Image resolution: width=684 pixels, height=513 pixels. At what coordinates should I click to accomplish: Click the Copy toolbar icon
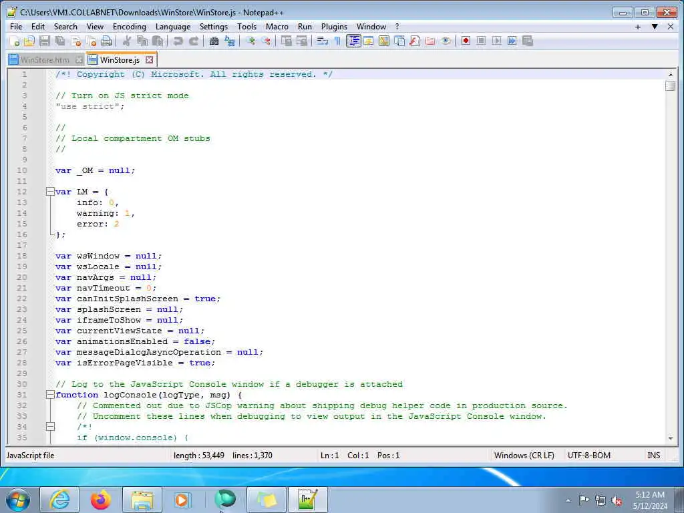[x=142, y=41]
